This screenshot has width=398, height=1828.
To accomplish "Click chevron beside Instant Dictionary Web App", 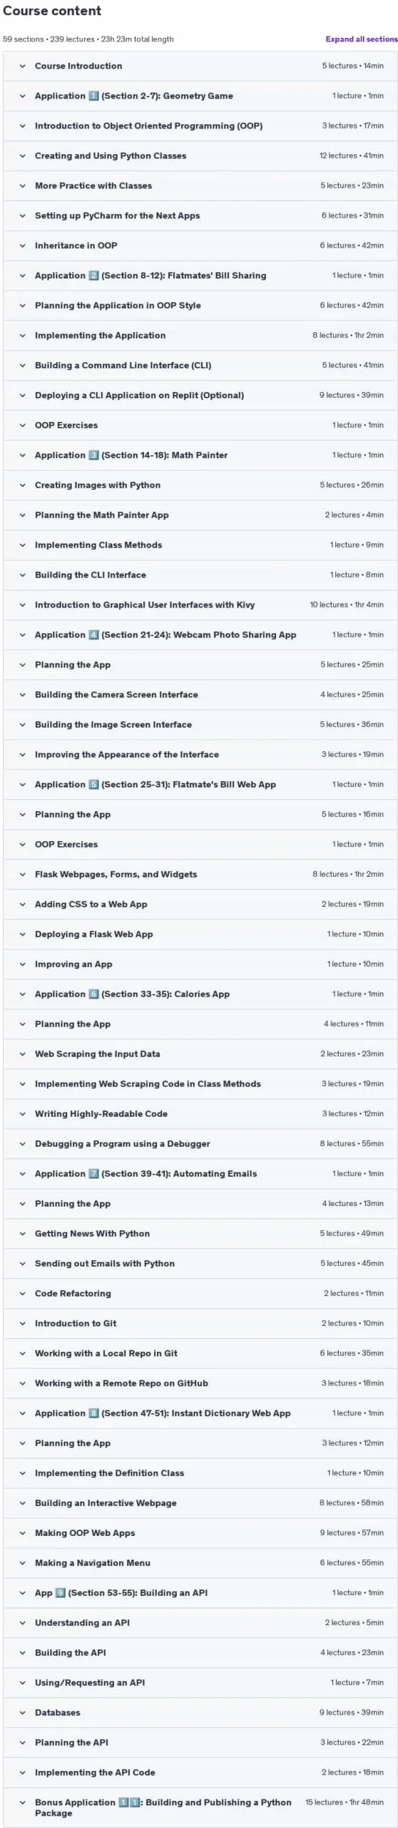I will (22, 1413).
